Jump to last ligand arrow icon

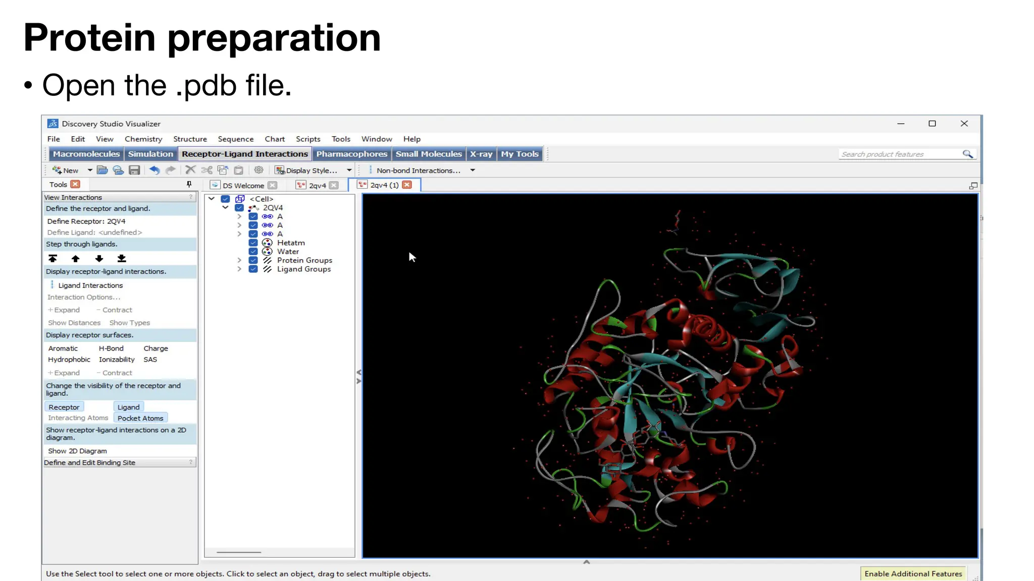tap(122, 258)
